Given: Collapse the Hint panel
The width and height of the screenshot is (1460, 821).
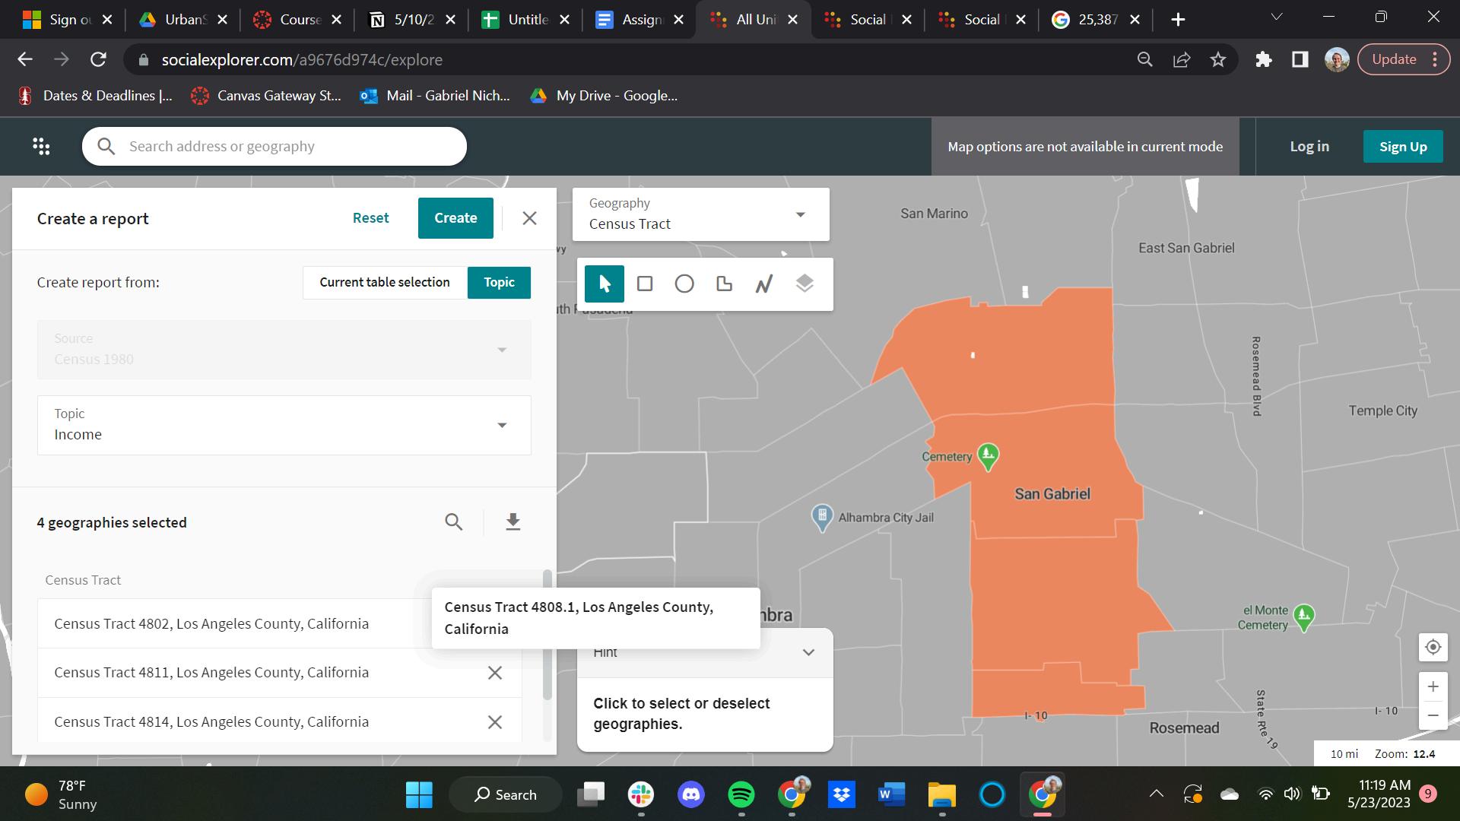Looking at the screenshot, I should pos(808,652).
